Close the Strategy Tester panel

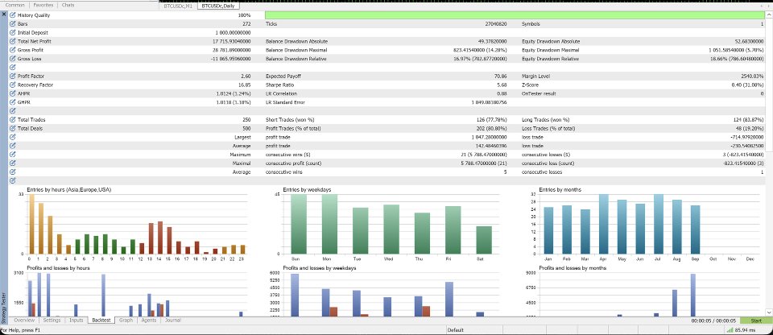pos(4,14)
